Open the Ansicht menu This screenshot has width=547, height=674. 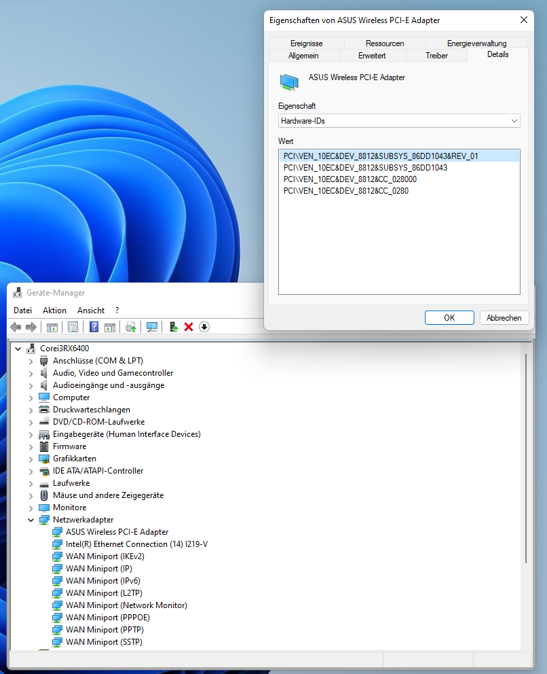(90, 310)
